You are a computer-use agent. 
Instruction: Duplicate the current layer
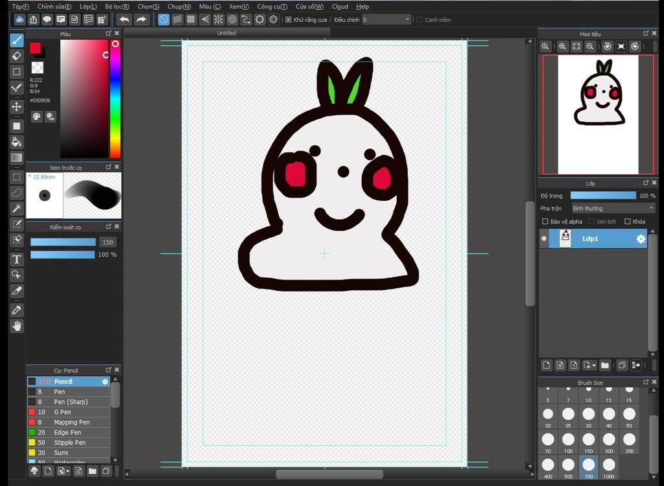coord(622,365)
